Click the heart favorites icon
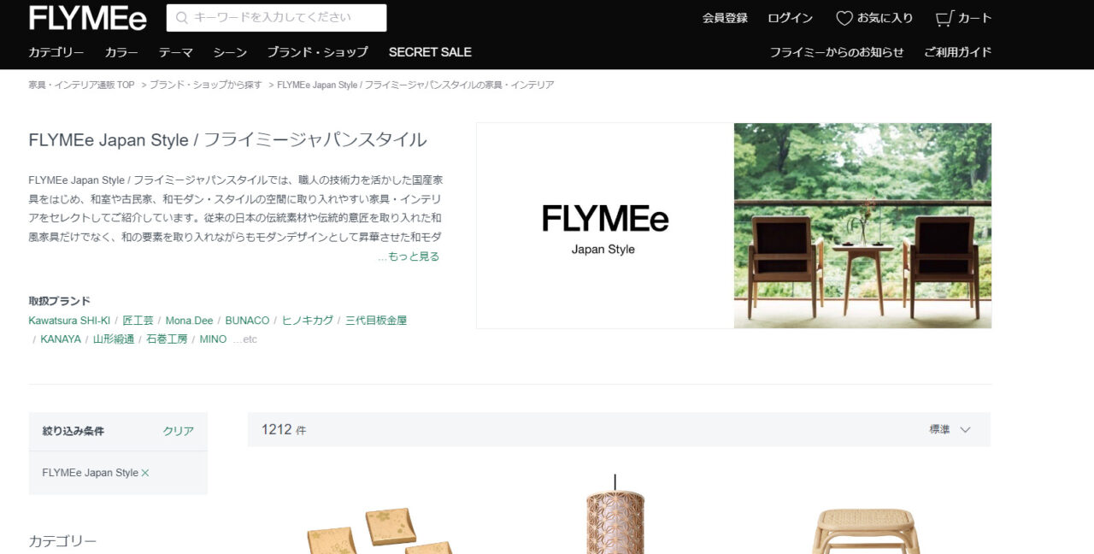 844,18
